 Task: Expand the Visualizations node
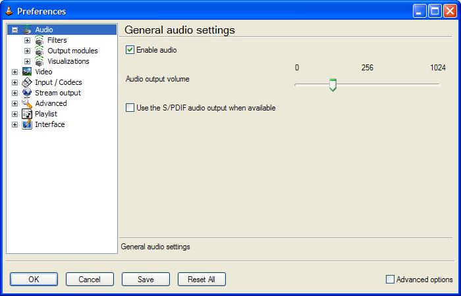(x=27, y=62)
